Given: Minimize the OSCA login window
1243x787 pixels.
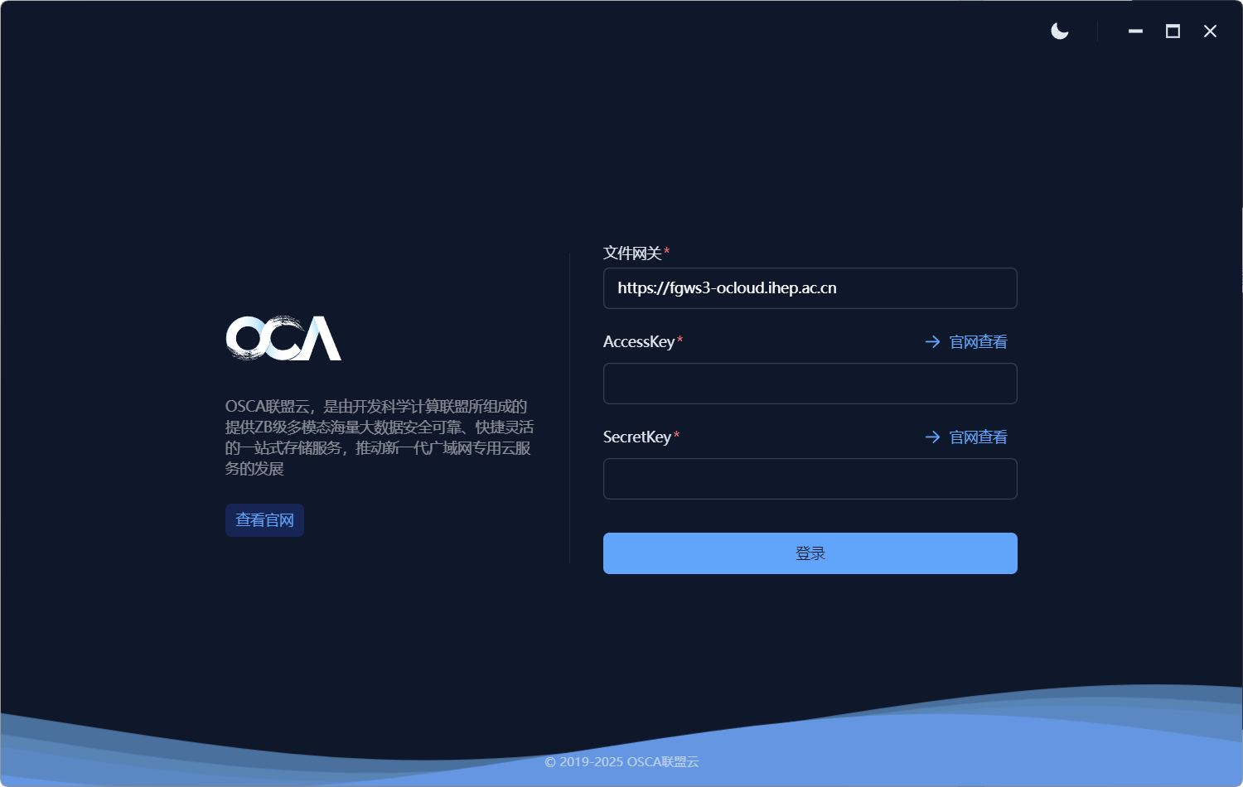Looking at the screenshot, I should 1135,31.
